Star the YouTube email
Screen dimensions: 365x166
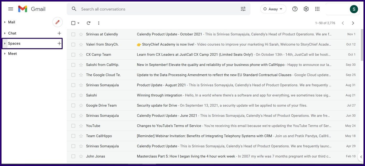click(81, 126)
